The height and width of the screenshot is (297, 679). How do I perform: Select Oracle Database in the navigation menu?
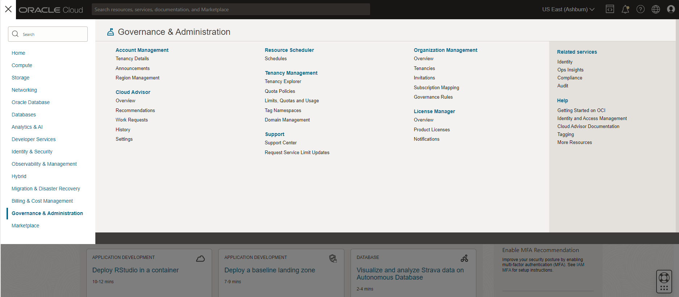30,102
